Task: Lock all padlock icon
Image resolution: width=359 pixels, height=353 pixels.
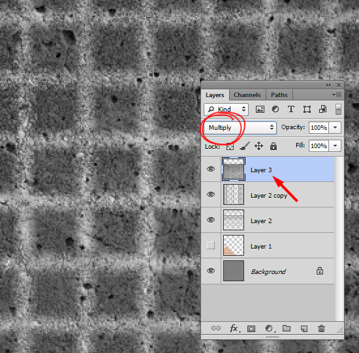Action: coord(273,146)
